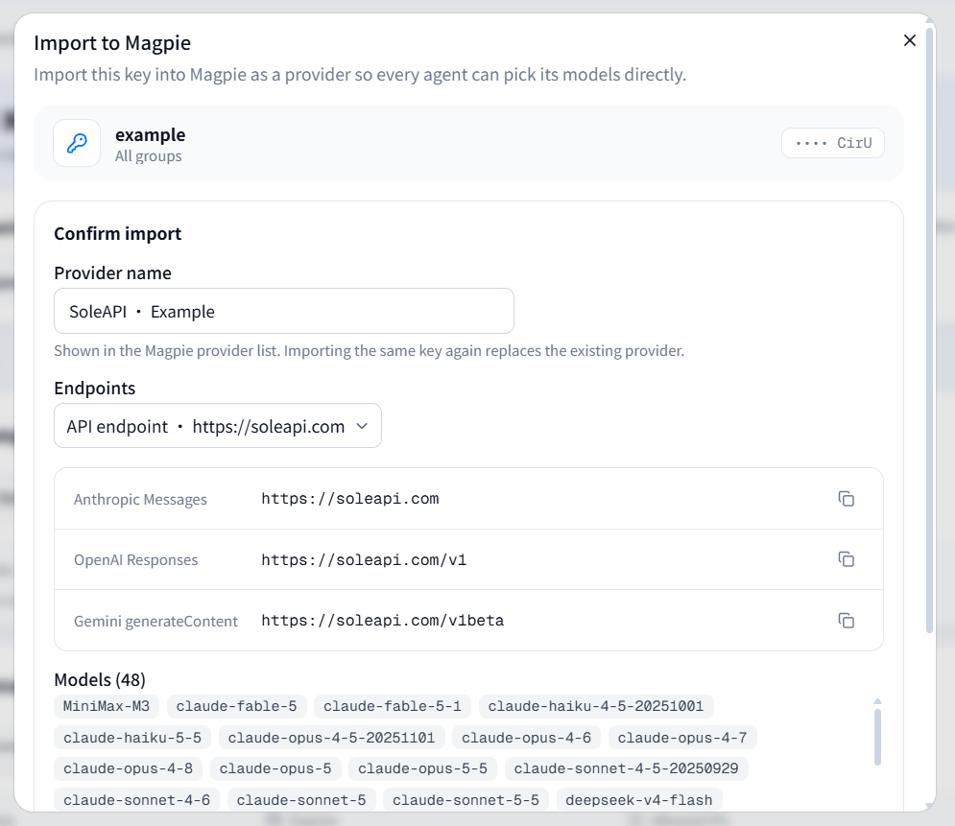Click the claude-opus-5 model chip
Viewport: 955px width, 826px height.
tap(275, 768)
